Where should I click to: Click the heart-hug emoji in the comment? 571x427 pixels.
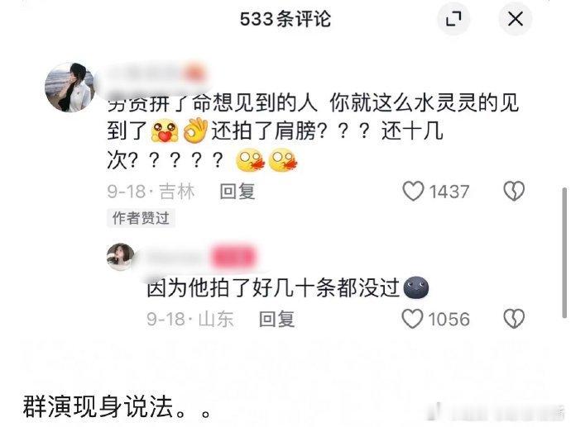165,130
